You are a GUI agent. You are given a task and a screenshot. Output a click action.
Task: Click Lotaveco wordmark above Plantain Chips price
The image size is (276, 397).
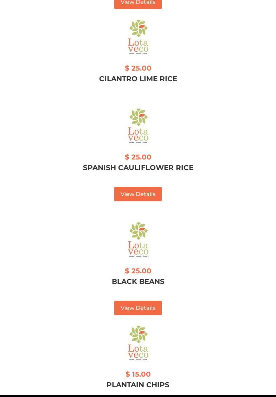coord(138,352)
